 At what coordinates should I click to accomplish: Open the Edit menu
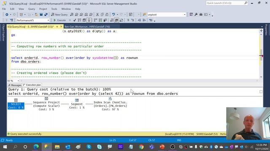click(12, 9)
